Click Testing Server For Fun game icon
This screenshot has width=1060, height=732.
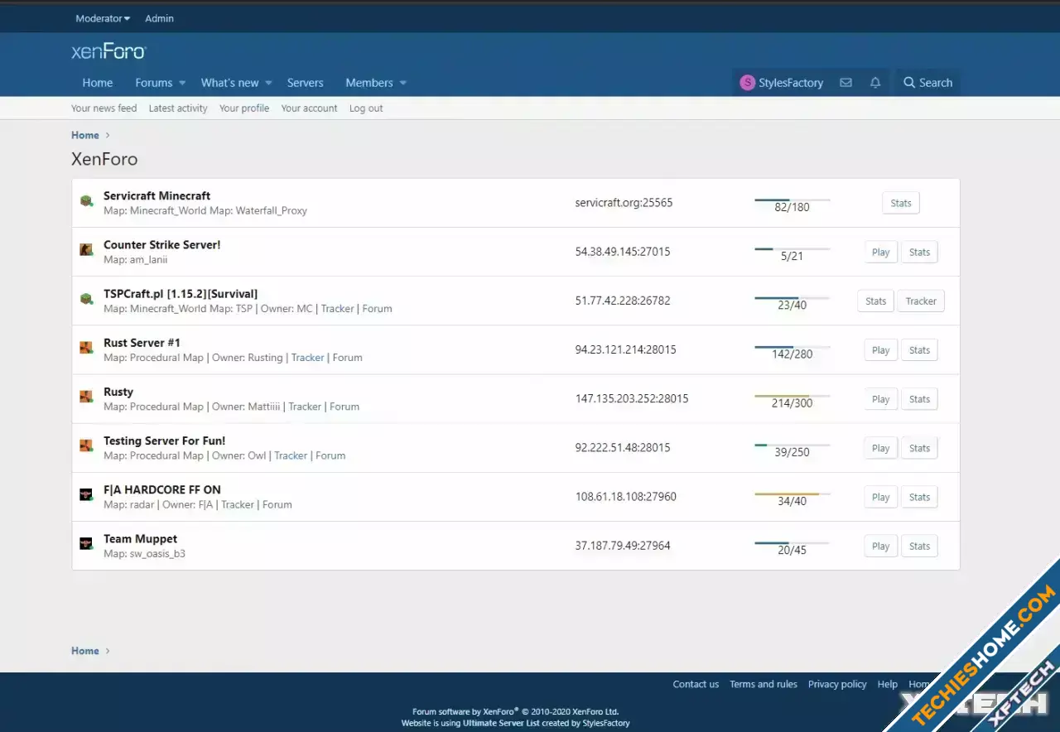tap(86, 445)
